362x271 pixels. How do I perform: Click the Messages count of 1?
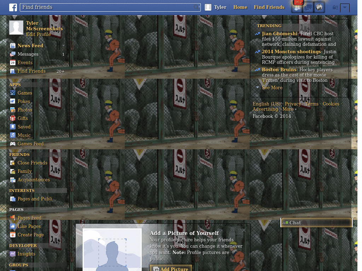63,54
